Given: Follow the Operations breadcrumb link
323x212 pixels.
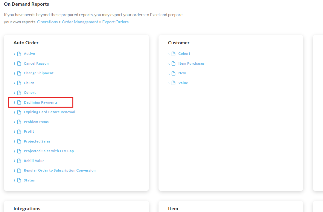Looking at the screenshot, I should click(47, 22).
